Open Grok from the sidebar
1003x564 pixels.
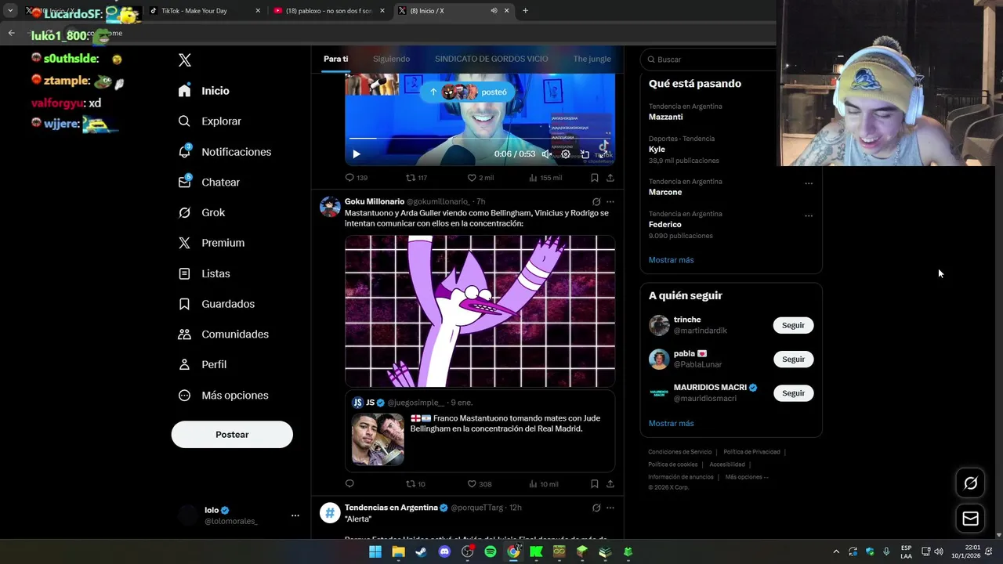[x=201, y=212]
